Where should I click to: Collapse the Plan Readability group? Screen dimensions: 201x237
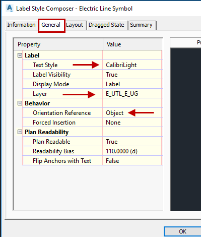click(20, 132)
